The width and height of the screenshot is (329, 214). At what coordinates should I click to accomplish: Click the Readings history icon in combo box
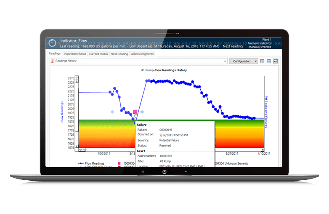pyautogui.click(x=52, y=62)
